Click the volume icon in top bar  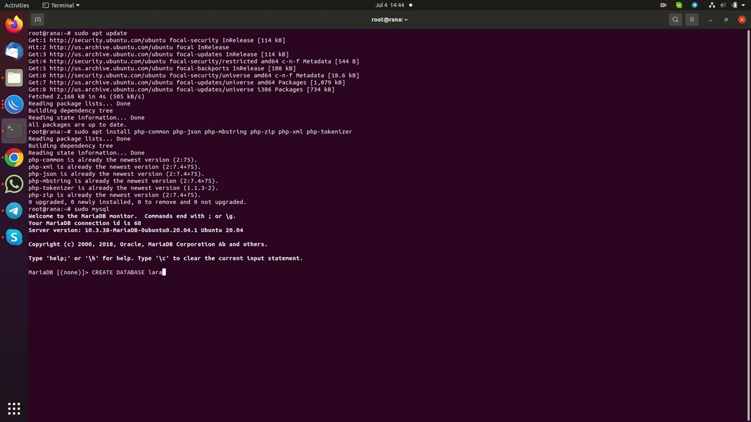723,5
